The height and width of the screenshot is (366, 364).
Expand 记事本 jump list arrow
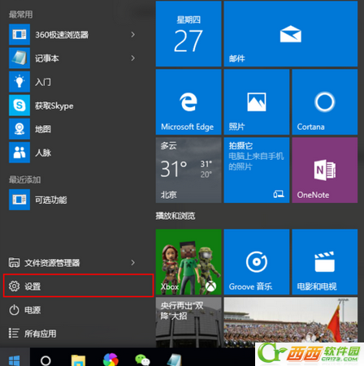[132, 58]
